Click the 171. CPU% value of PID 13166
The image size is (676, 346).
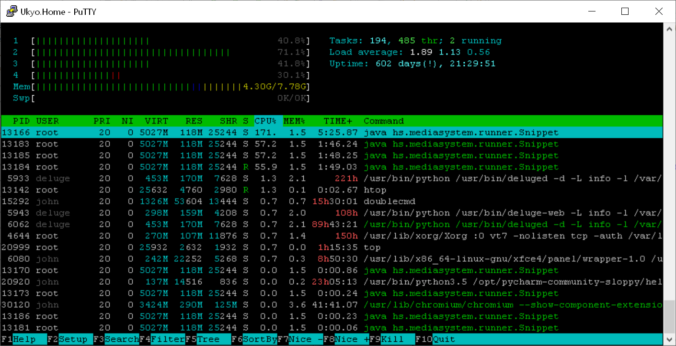tap(266, 133)
